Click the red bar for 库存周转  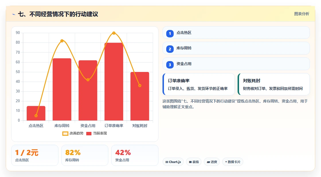click(x=62, y=89)
